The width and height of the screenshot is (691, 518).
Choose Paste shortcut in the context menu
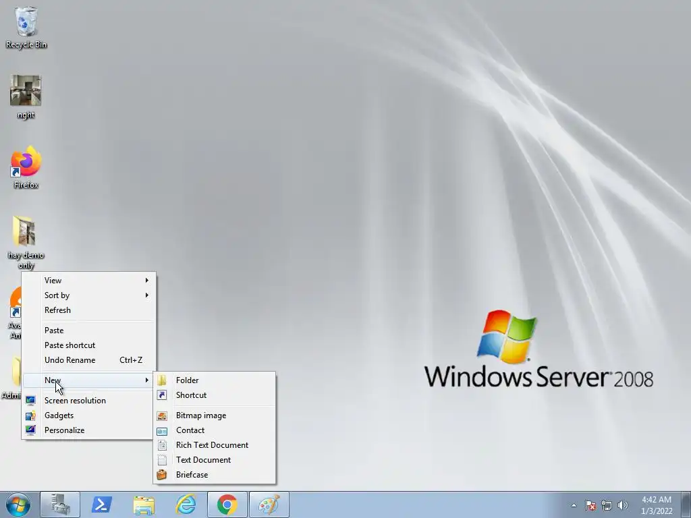pyautogui.click(x=88, y=345)
